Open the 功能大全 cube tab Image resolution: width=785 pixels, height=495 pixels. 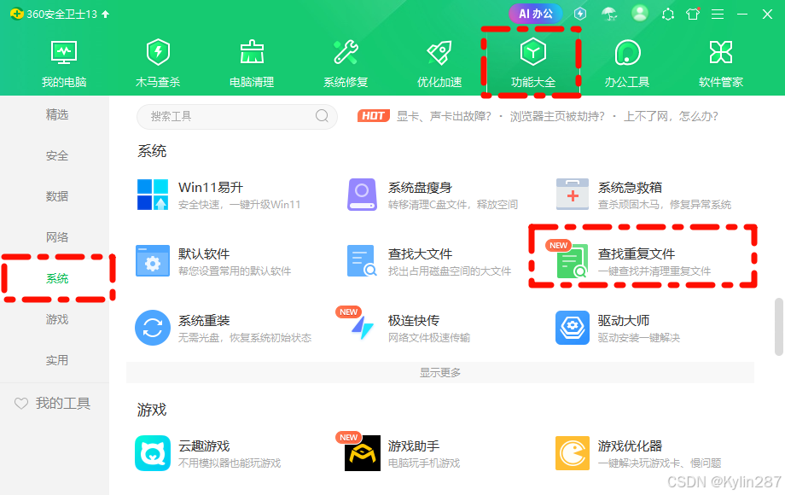[532, 64]
